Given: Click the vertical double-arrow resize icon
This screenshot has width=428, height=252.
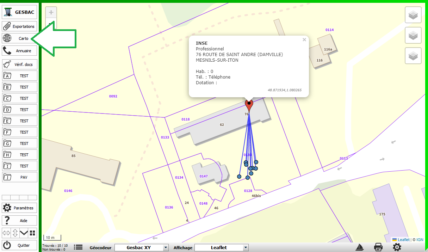Looking at the screenshot, I should coord(15,233).
